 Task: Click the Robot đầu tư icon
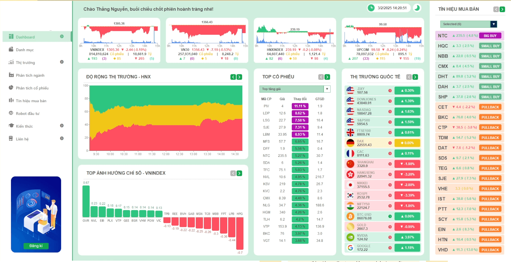(x=11, y=113)
